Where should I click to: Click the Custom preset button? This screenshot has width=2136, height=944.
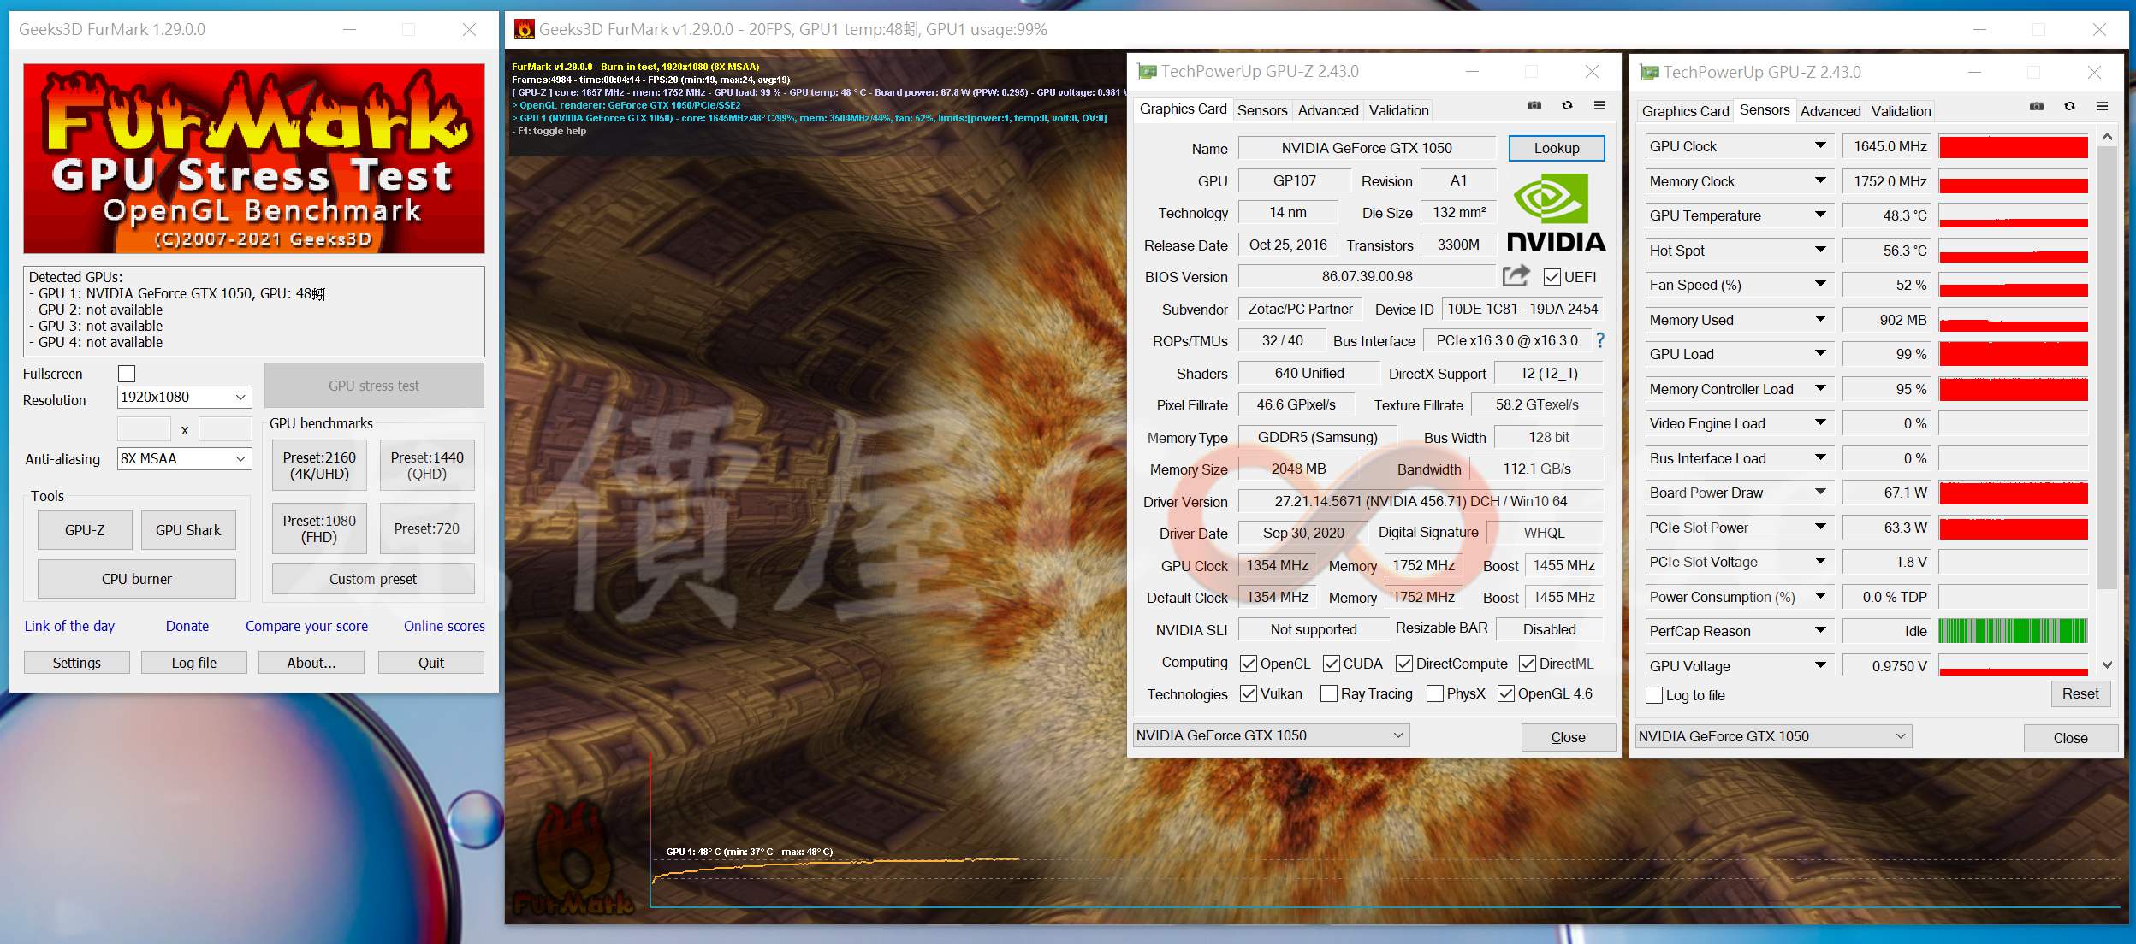tap(373, 579)
